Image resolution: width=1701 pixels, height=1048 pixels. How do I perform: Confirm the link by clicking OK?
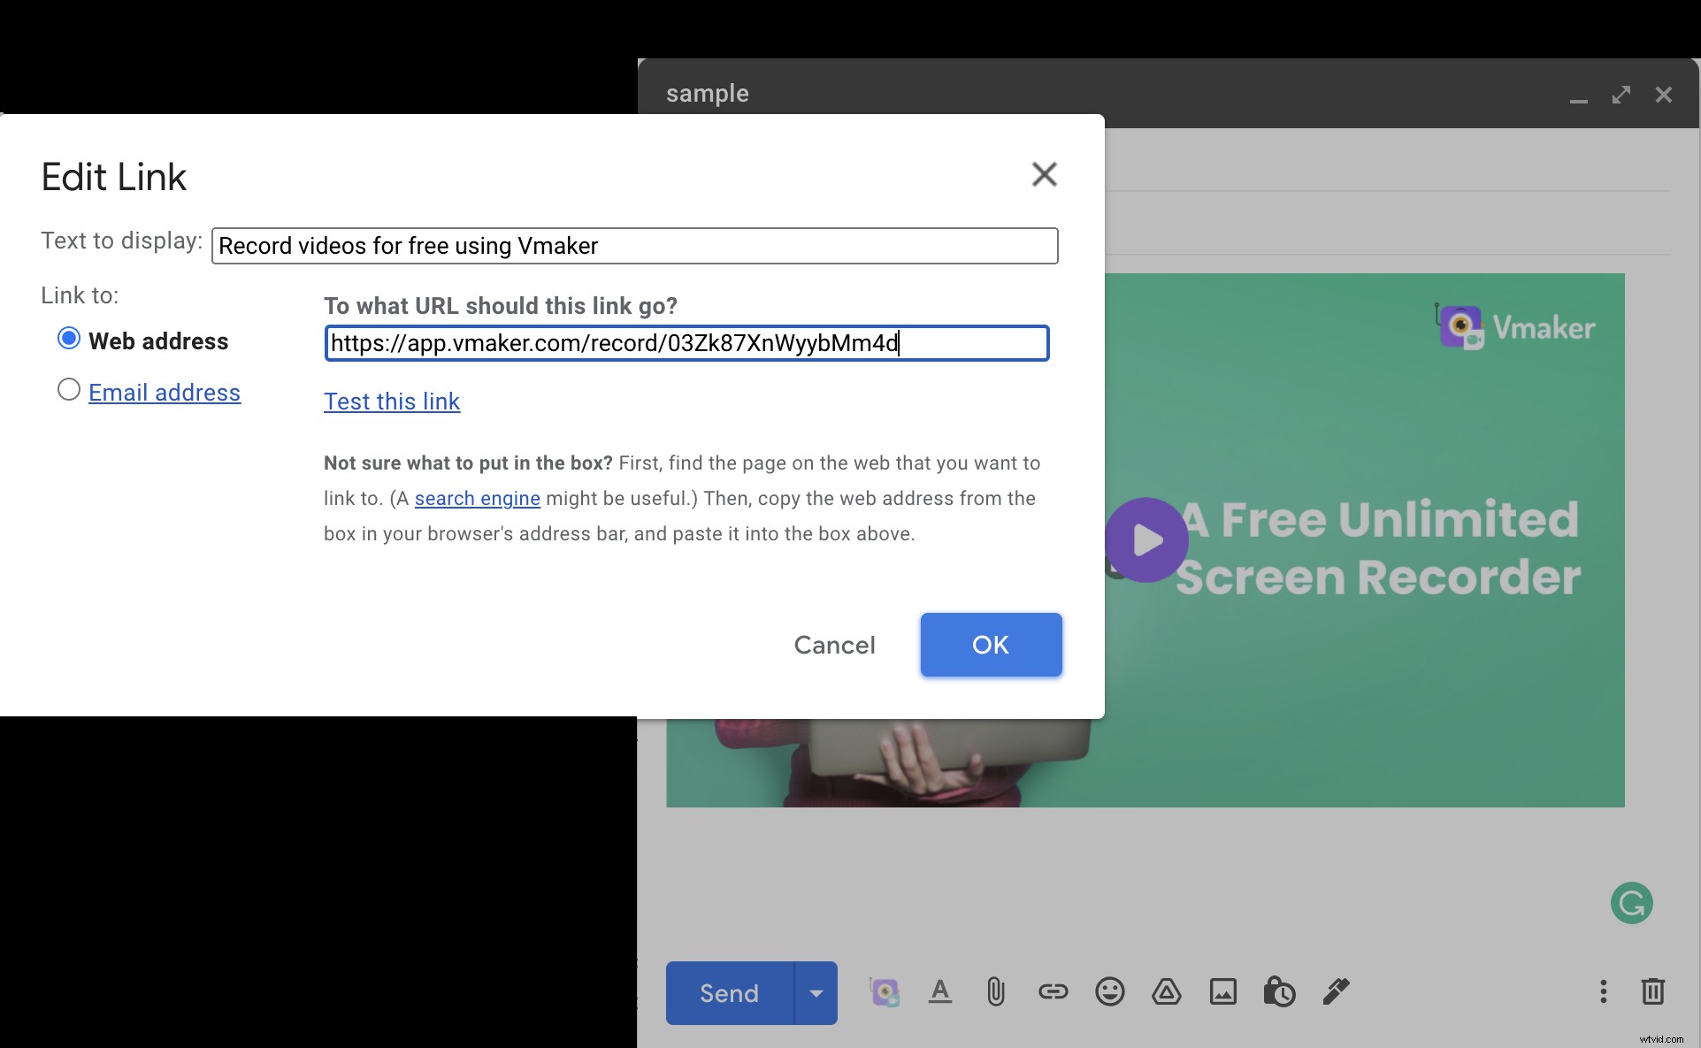(x=990, y=645)
